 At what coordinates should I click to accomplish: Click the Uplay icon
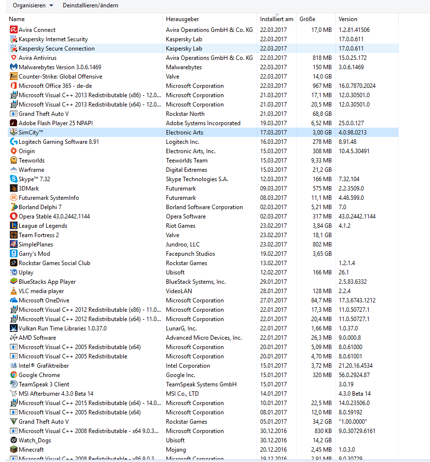pyautogui.click(x=14, y=272)
